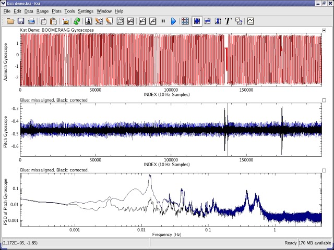This screenshot has height=250, width=334.
Task: Open the Edit menu
Action: (x=17, y=11)
